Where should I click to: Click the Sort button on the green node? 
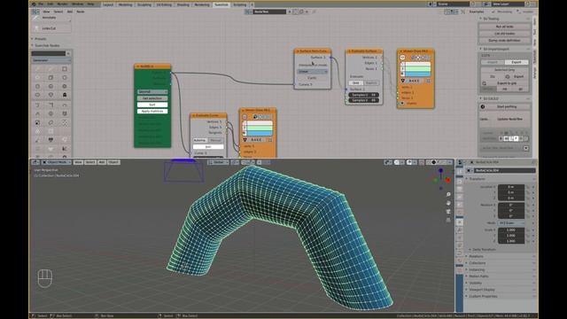point(152,105)
